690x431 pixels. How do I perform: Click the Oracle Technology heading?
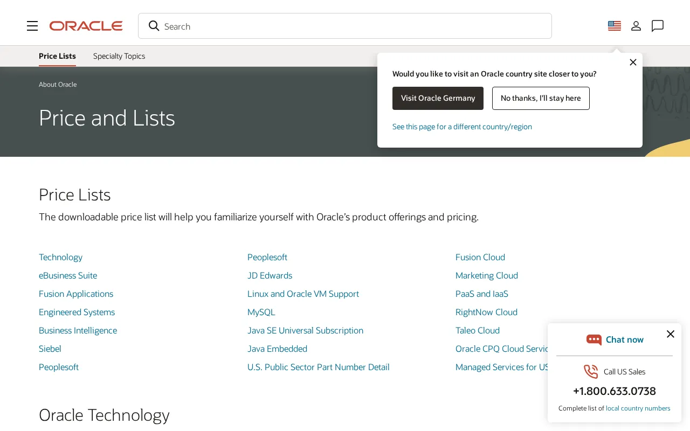[x=104, y=415]
